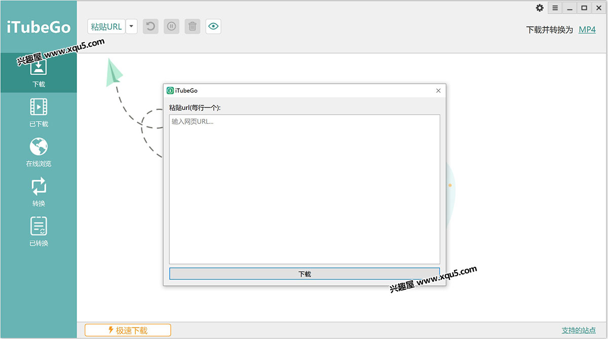Click the pause all toolbar icon
This screenshot has width=608, height=339.
171,26
